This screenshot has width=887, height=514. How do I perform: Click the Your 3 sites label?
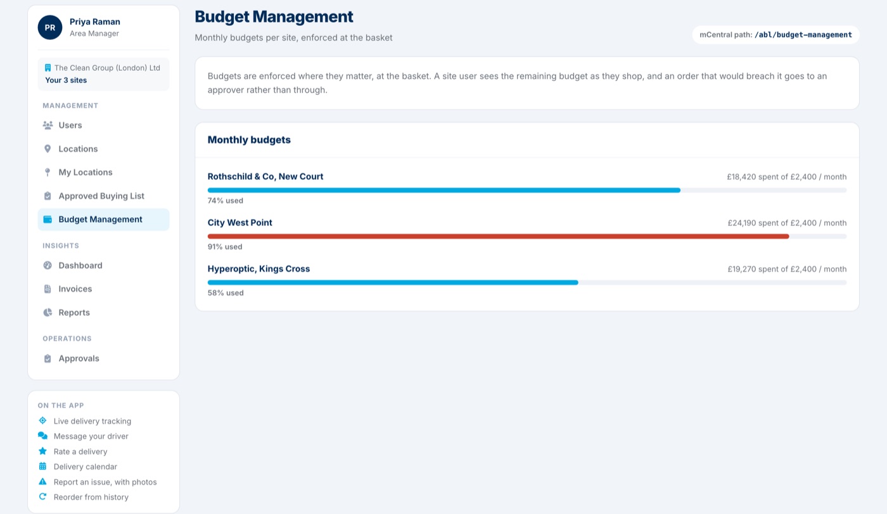(x=66, y=80)
